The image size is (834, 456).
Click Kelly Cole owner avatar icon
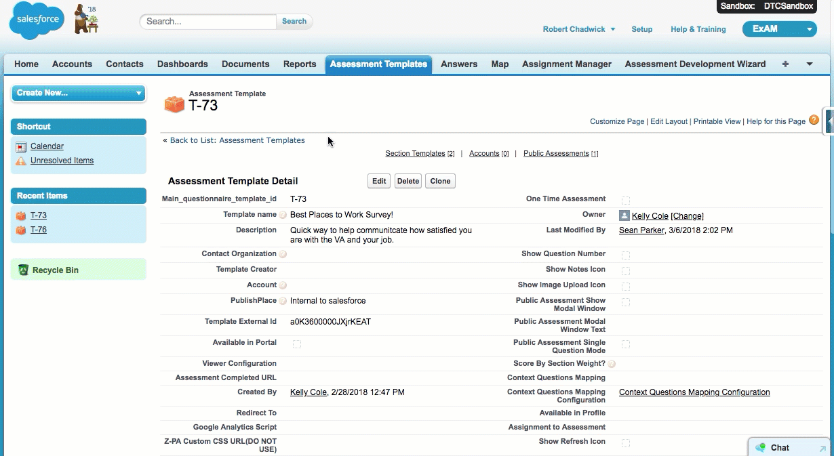[x=624, y=215]
